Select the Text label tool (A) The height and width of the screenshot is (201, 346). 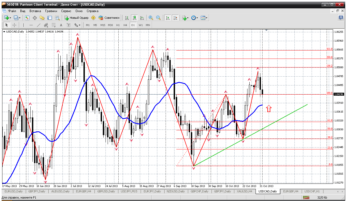(x=61, y=25)
